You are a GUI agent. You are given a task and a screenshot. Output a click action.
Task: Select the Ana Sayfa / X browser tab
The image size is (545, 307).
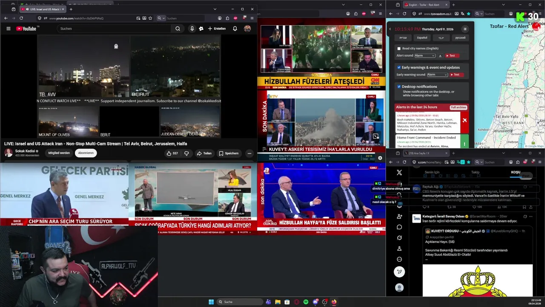426,153
